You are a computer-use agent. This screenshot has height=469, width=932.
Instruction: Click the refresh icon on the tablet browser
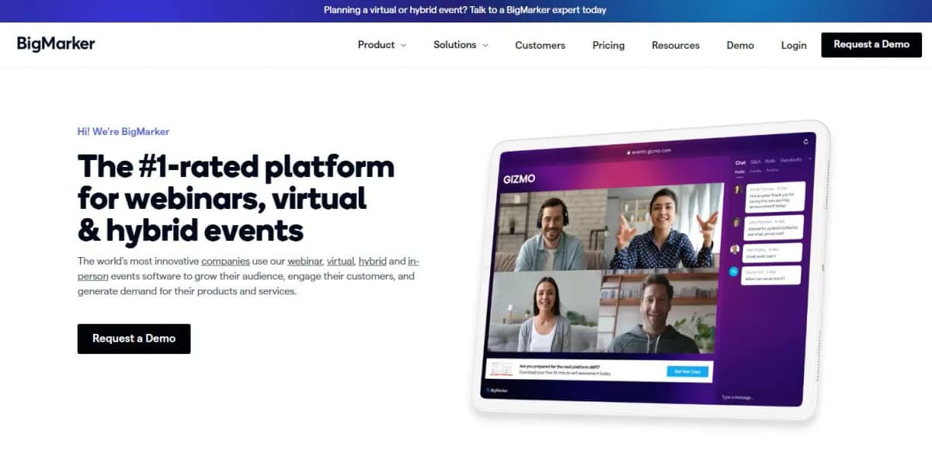click(806, 141)
